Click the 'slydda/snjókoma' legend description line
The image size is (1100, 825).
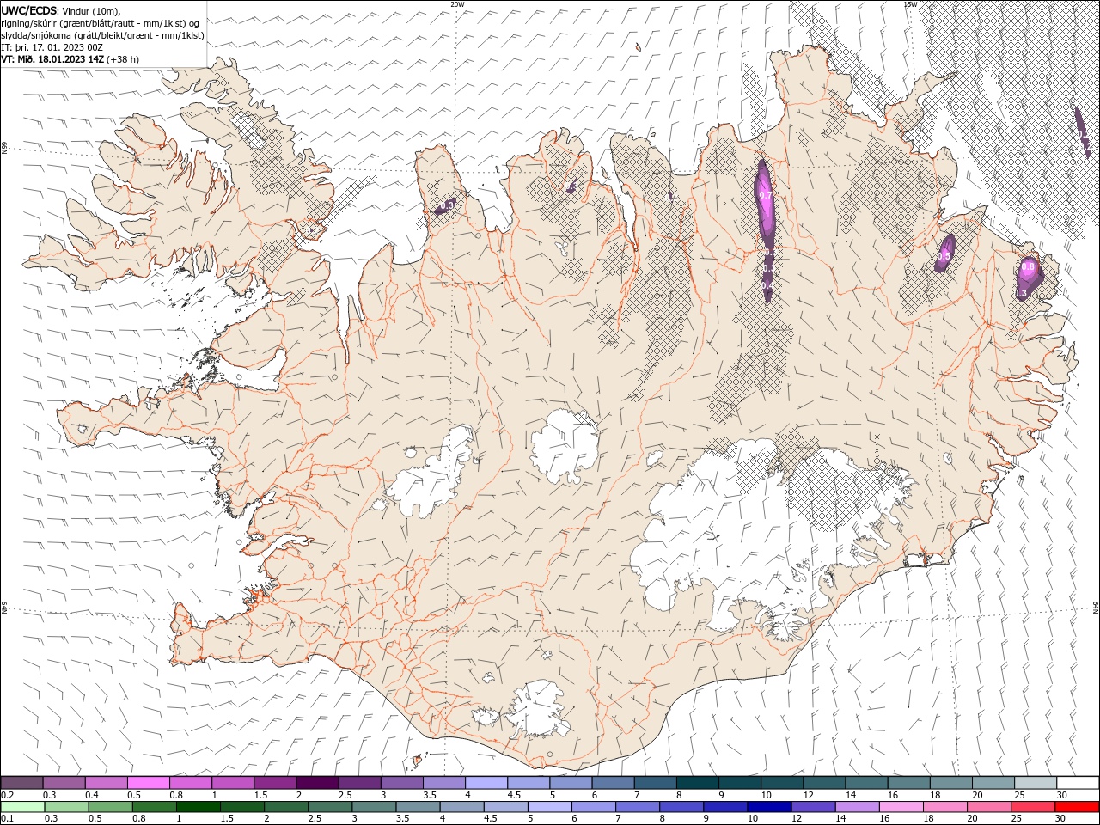pos(103,35)
